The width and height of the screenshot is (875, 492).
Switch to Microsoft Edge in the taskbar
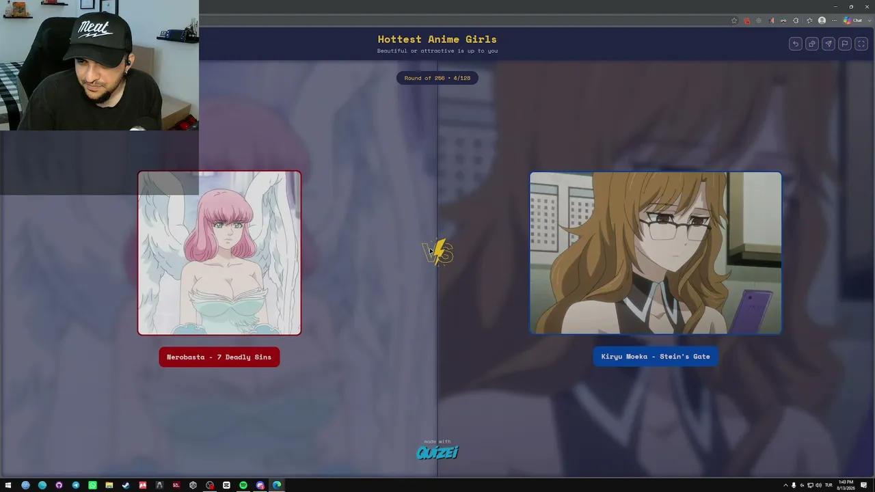[x=277, y=485]
